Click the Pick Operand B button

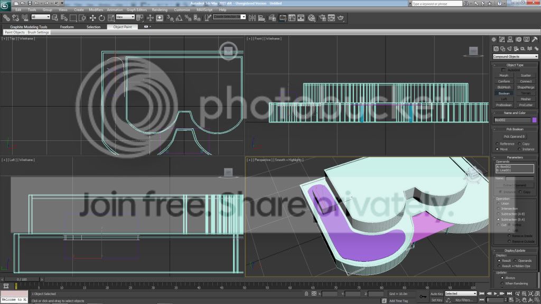pos(514,137)
